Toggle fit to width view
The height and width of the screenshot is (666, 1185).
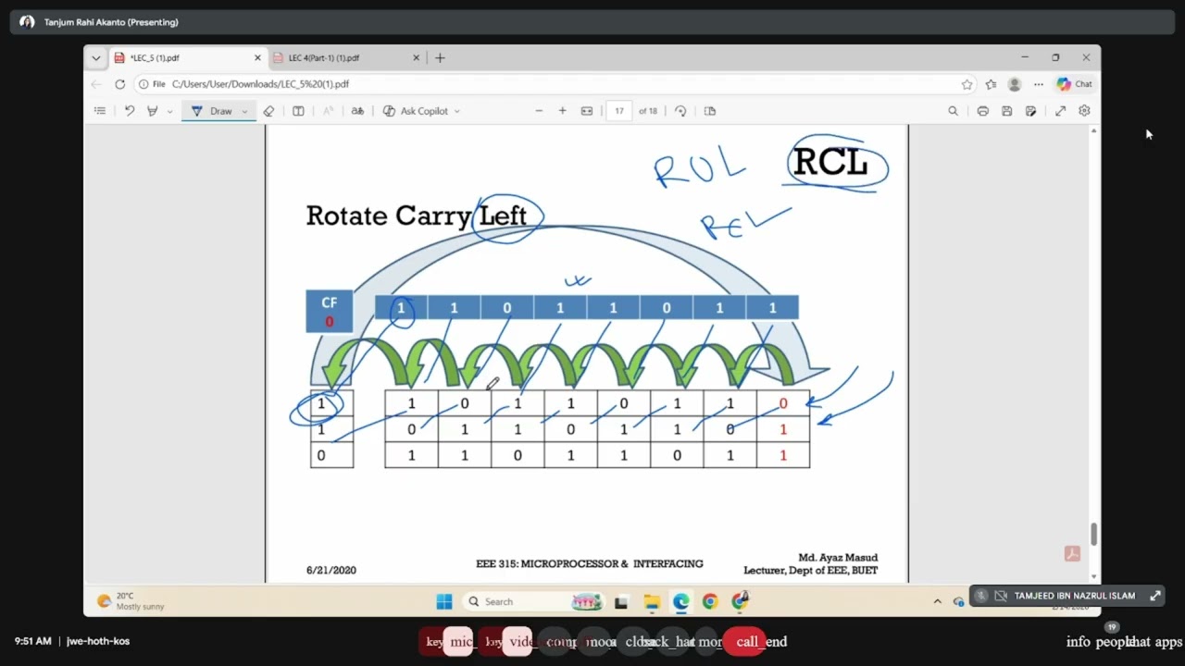coord(586,111)
